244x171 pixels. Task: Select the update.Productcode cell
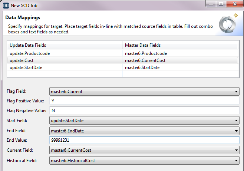65,53
